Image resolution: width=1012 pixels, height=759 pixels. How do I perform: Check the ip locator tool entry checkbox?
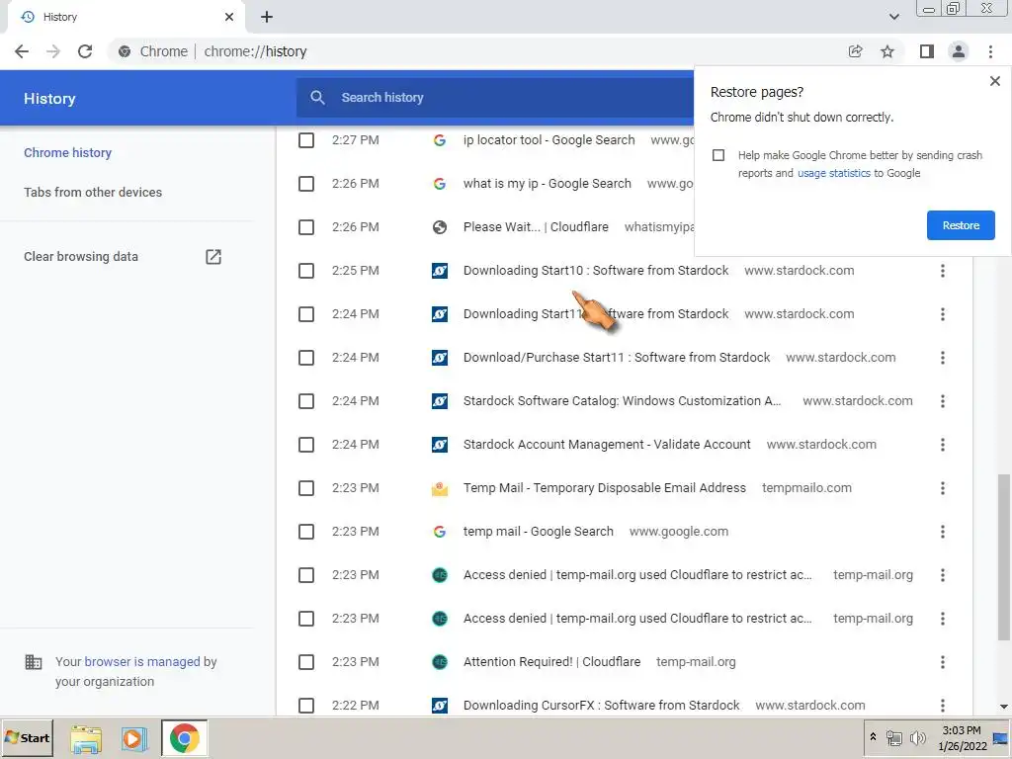[306, 140]
